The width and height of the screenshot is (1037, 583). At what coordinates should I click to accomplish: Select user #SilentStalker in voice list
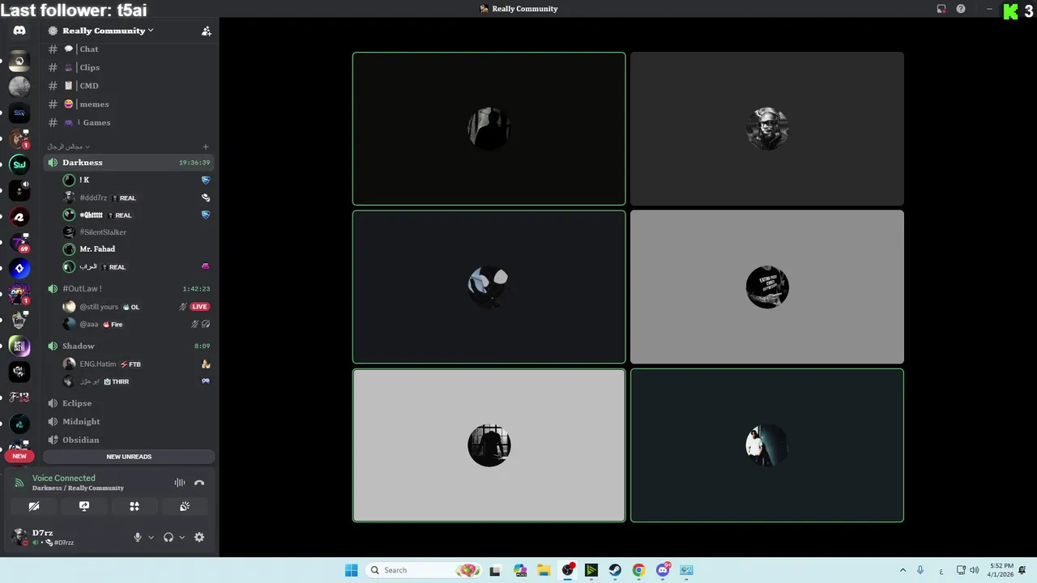(136, 232)
